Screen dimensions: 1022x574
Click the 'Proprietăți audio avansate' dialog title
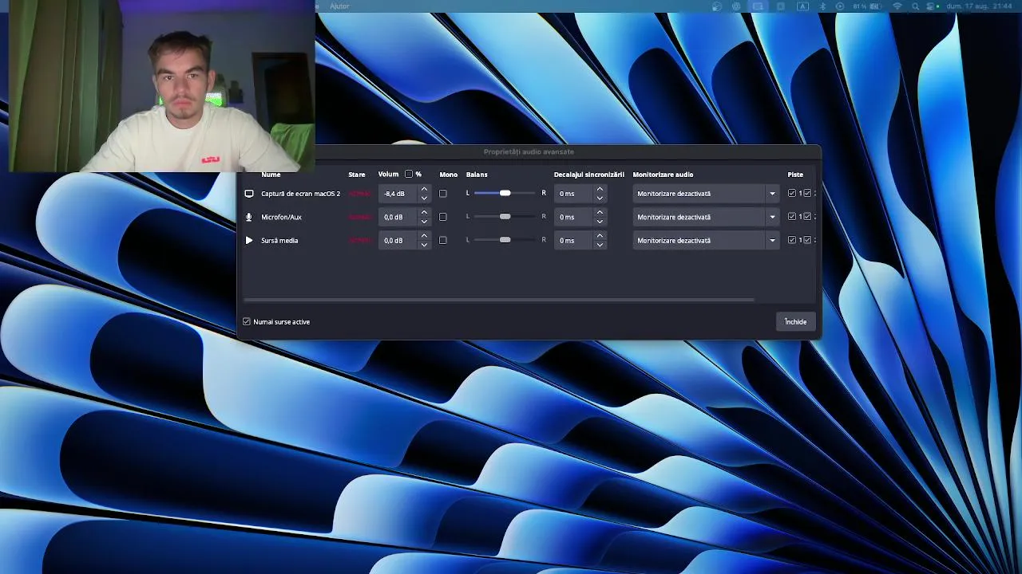(529, 151)
